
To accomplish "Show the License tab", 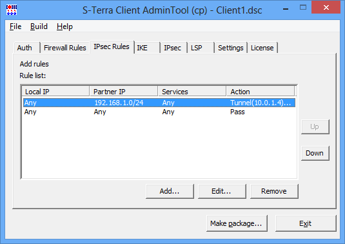I will 262,48.
